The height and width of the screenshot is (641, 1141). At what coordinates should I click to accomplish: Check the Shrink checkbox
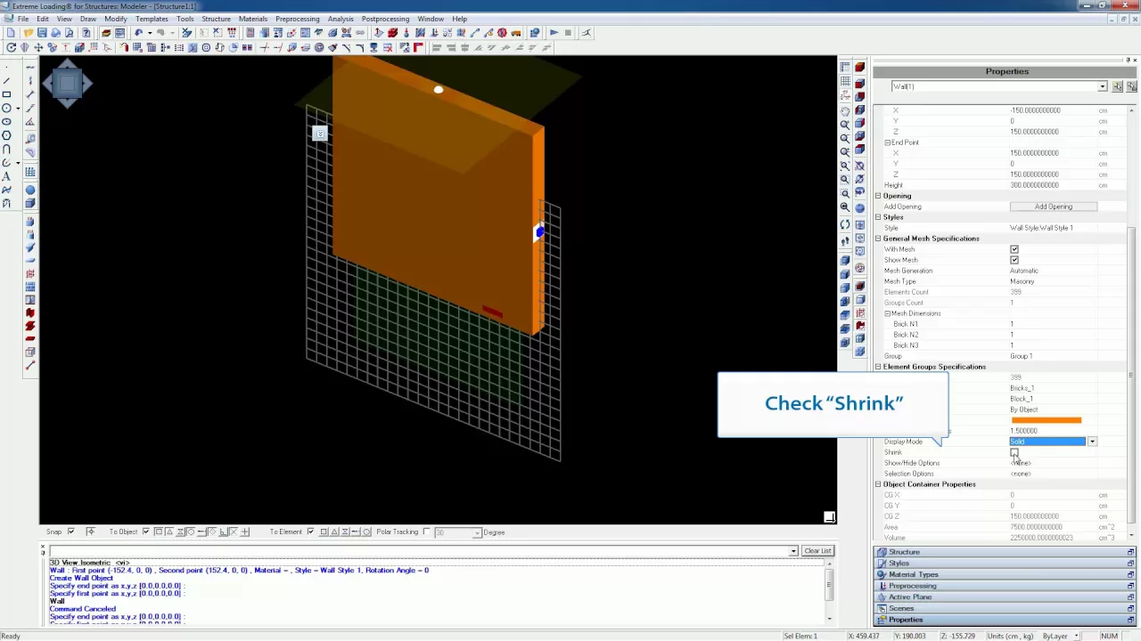[x=1014, y=452]
